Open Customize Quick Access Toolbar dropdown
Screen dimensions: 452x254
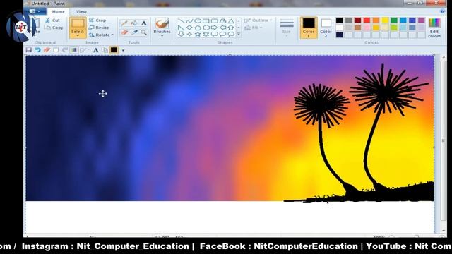click(123, 50)
